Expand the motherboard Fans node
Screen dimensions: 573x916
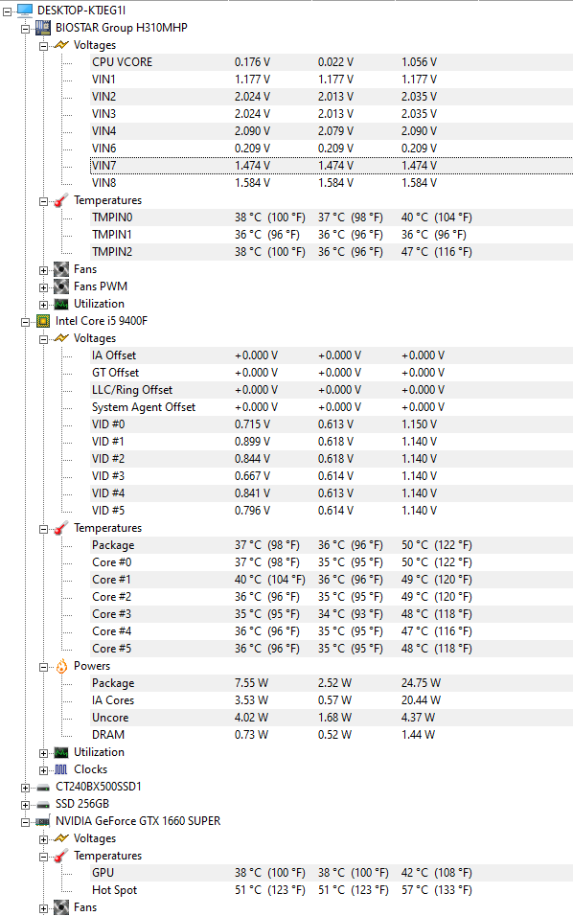click(x=43, y=270)
